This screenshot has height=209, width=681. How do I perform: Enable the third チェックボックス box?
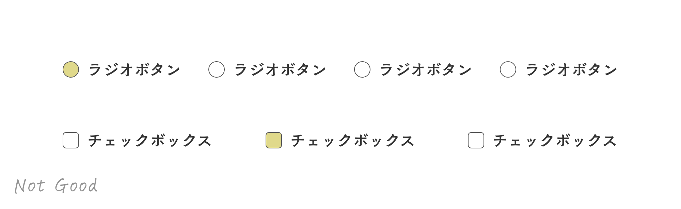click(476, 140)
